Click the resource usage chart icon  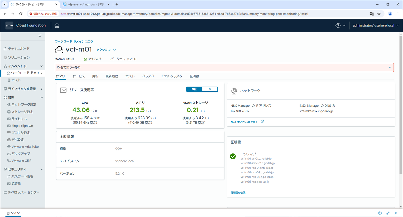click(63, 90)
